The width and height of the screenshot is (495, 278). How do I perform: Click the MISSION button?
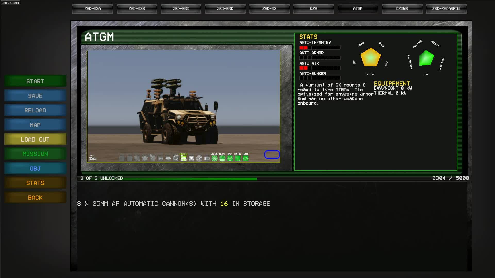pos(35,154)
